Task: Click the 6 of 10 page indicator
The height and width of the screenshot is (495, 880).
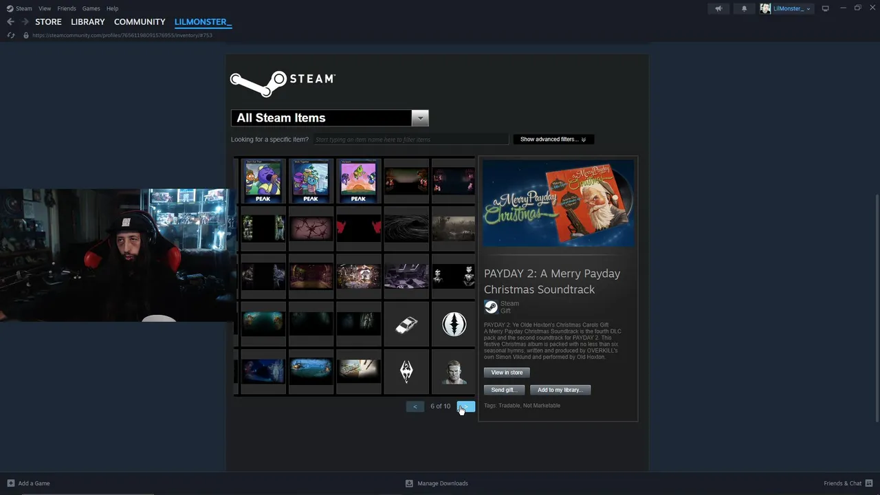Action: (x=440, y=406)
